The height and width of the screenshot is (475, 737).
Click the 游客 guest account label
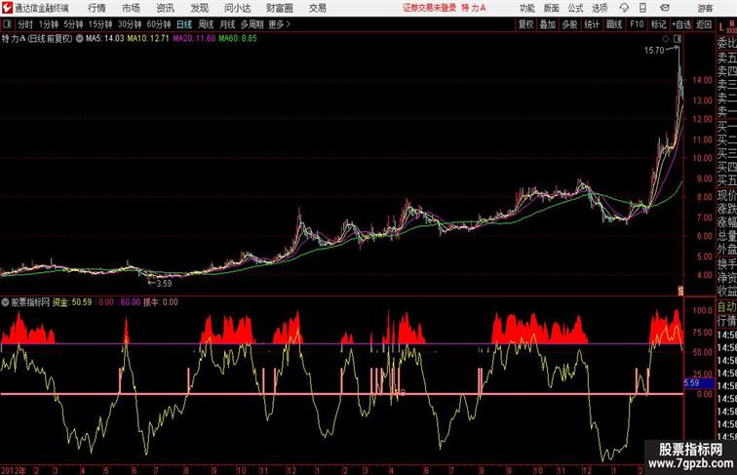(x=705, y=8)
